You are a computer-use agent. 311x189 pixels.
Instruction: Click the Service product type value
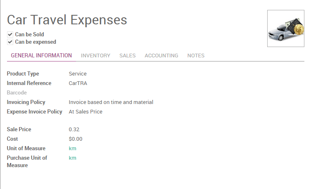(78, 74)
